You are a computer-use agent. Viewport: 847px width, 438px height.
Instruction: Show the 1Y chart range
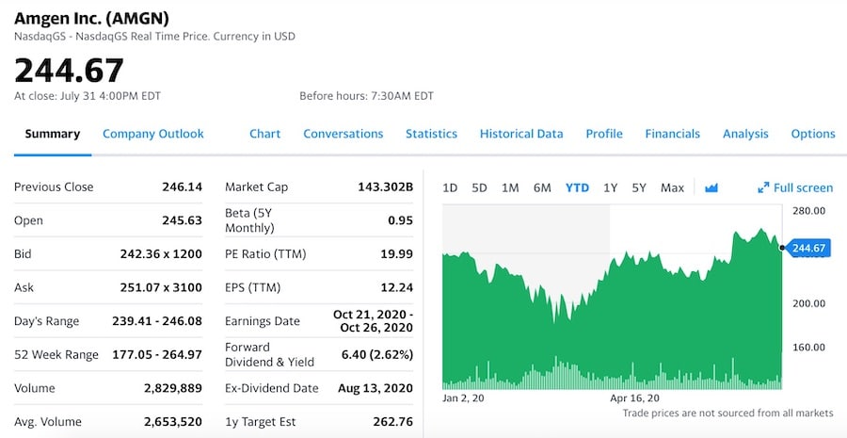tap(610, 187)
